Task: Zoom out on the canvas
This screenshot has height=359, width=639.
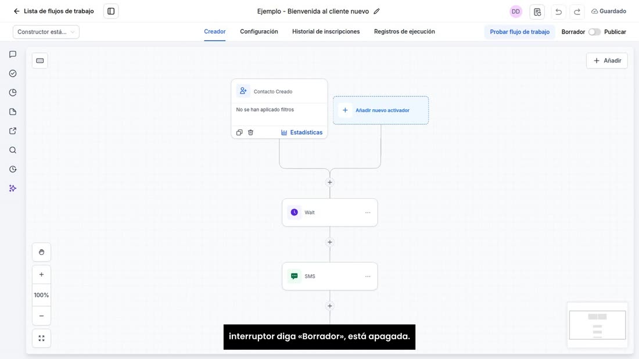Action: 42,316
